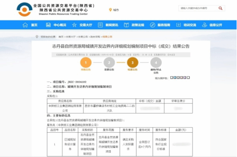Choose the purple eye-protection color swatch

click(185, 77)
